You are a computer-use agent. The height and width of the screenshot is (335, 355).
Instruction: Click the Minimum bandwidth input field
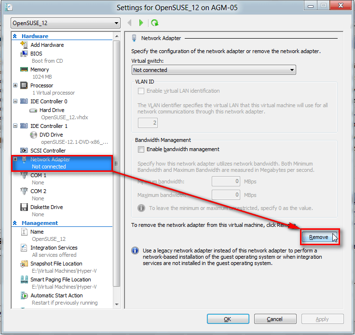tap(226, 181)
